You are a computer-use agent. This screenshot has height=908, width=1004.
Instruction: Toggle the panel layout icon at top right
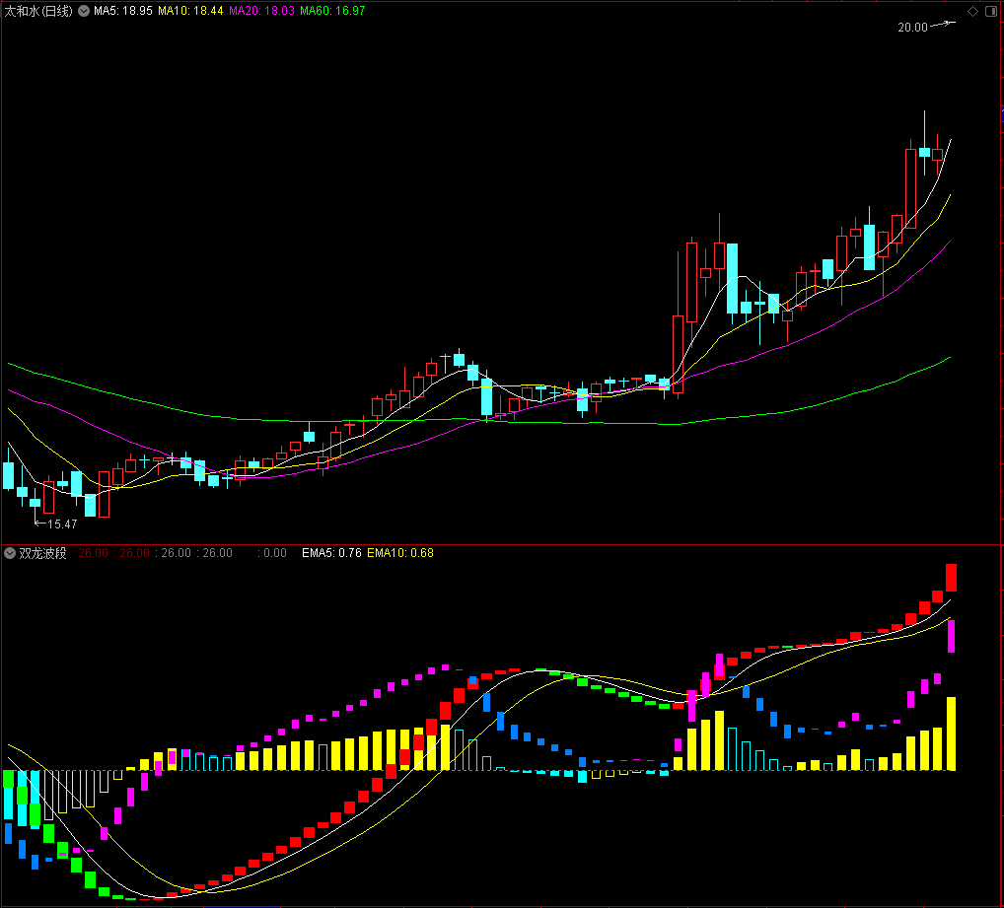(x=990, y=11)
